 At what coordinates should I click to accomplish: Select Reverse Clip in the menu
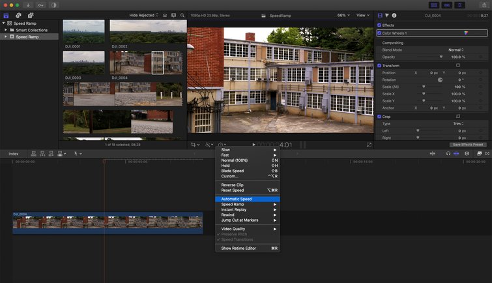tap(233, 185)
